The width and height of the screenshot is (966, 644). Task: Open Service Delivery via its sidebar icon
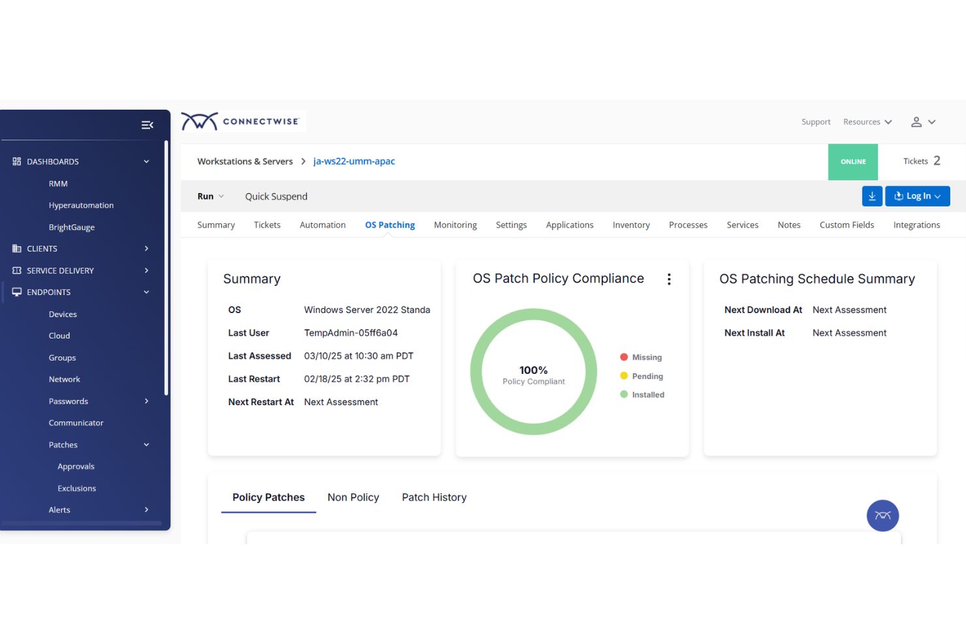(16, 270)
